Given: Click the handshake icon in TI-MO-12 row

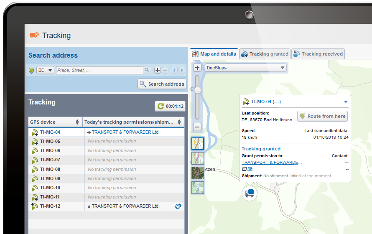Looking at the screenshot, I should 178,206.
